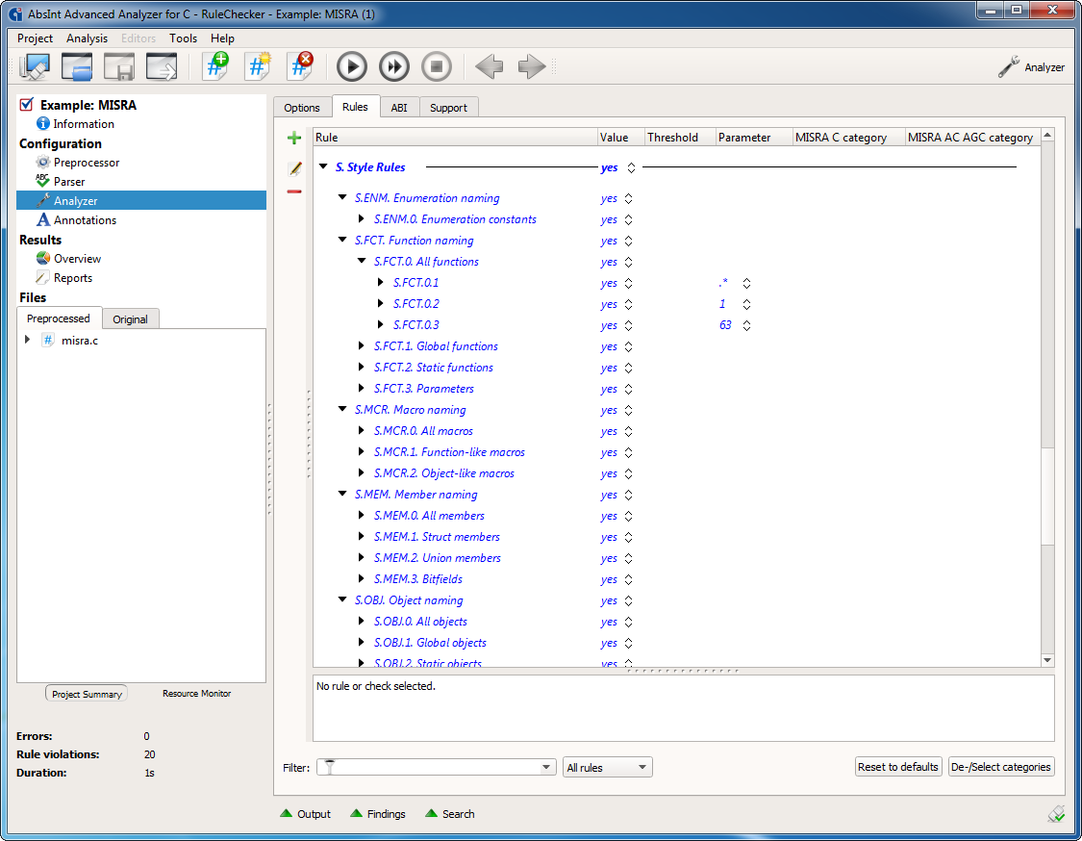Remove rule with red minus icon
Image resolution: width=1082 pixels, height=841 pixels.
pos(294,191)
